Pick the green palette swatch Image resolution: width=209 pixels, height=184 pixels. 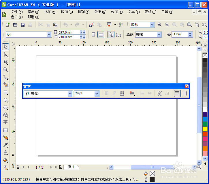(x=205, y=124)
